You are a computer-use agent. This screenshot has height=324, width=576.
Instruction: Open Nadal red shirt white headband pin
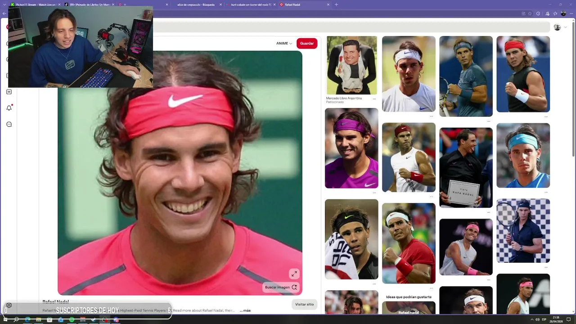pos(409,243)
